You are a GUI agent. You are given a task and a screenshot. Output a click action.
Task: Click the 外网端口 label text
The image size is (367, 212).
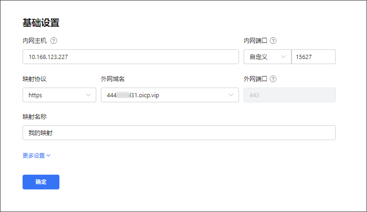click(x=256, y=79)
